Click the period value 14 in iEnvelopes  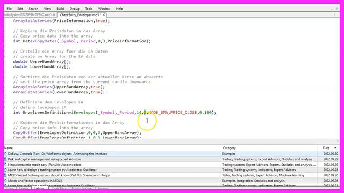coord(139,113)
